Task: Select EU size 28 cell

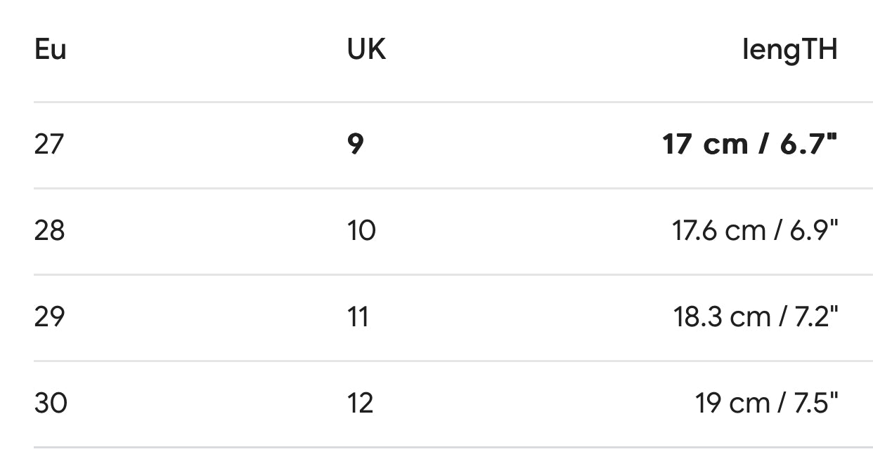Action: [49, 231]
